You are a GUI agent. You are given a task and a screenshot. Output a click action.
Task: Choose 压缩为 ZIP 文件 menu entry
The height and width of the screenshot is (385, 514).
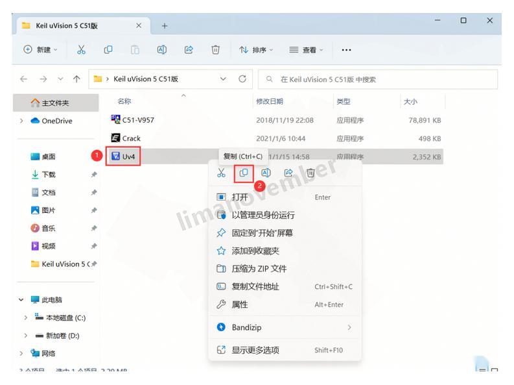(x=285, y=269)
